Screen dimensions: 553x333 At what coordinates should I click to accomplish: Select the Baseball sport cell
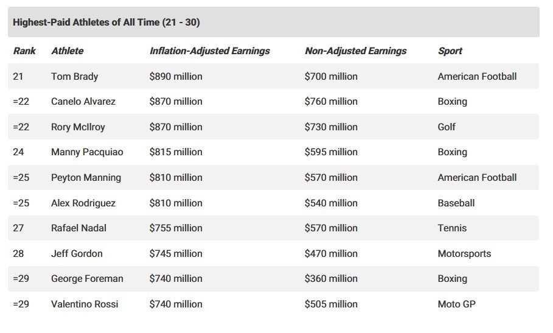pos(456,203)
